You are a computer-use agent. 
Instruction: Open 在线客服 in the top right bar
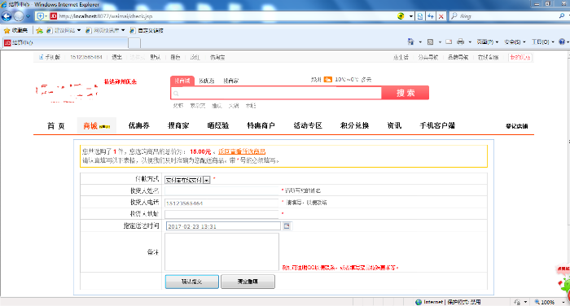(x=488, y=58)
